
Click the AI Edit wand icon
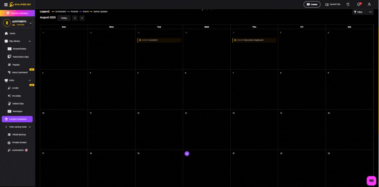(x=10, y=88)
